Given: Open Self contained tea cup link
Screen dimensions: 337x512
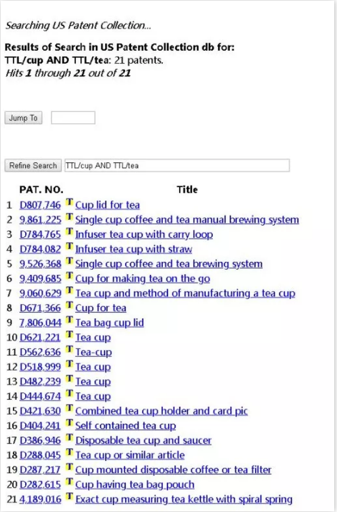Looking at the screenshot, I should point(125,426).
